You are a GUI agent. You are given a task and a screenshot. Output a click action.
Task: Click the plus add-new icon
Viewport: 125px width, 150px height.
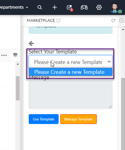[55, 7]
